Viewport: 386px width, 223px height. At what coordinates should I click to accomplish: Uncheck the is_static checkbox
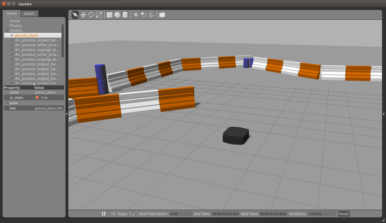pyautogui.click(x=37, y=98)
